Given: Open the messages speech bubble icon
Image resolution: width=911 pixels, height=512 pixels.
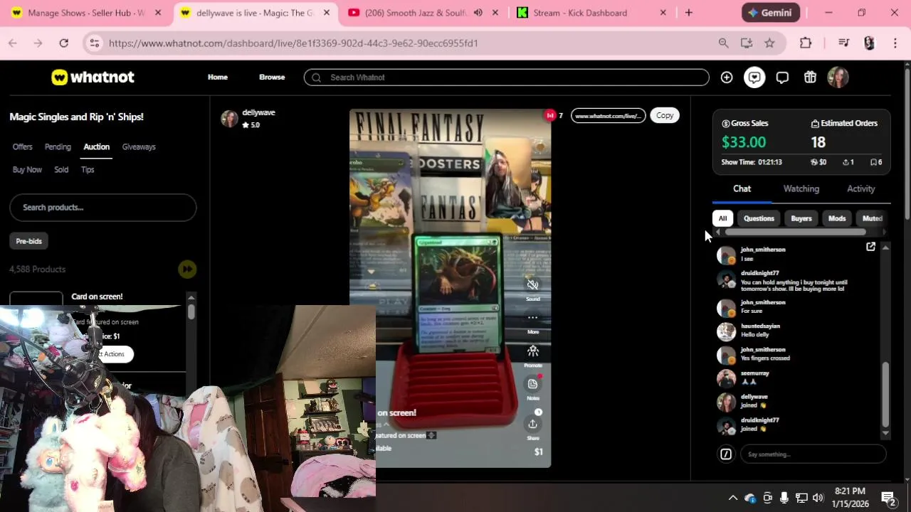Looking at the screenshot, I should 782,78.
